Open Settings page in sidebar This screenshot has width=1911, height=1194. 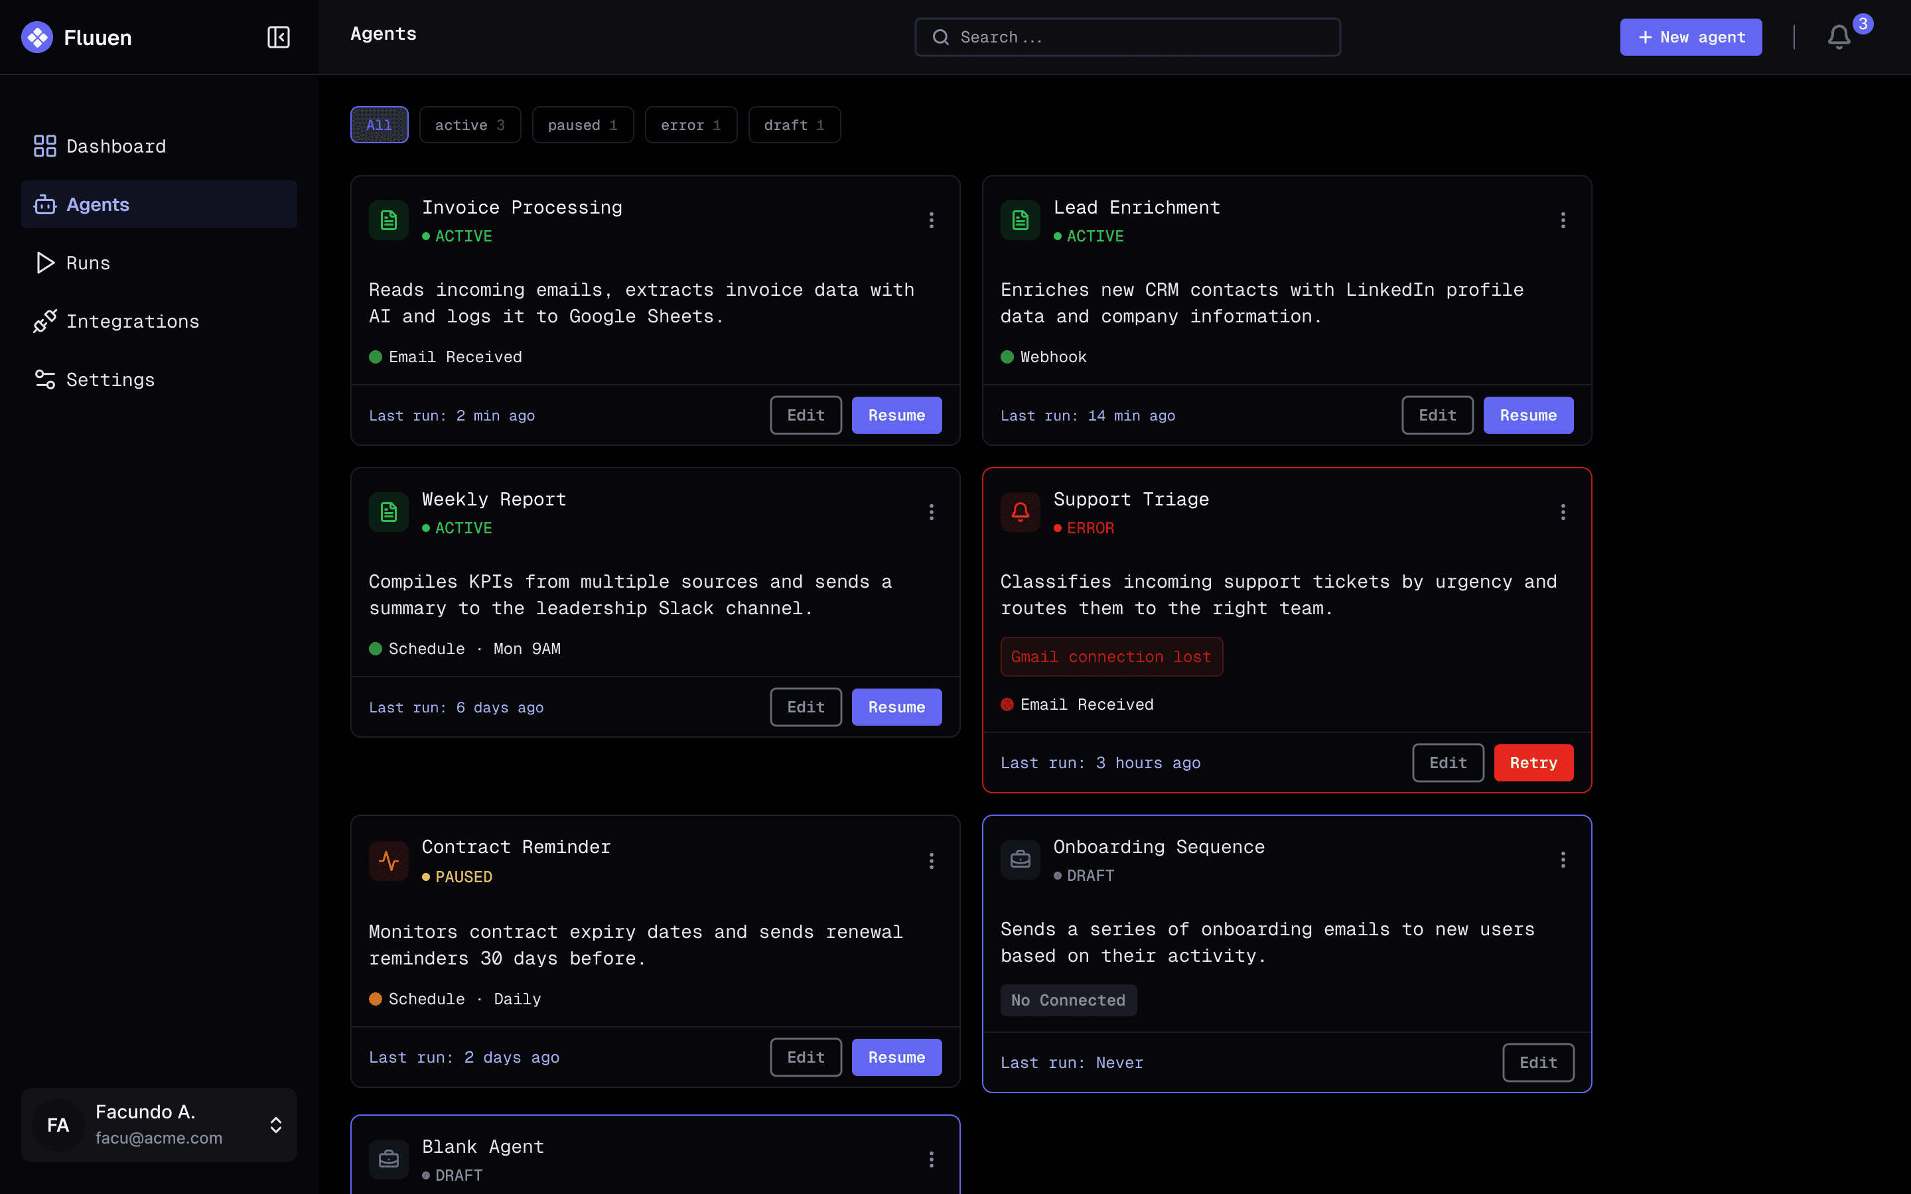click(159, 380)
